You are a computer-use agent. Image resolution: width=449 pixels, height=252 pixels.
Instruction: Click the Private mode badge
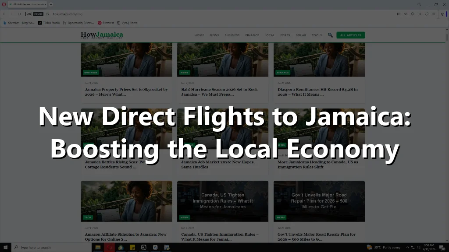coord(38,14)
